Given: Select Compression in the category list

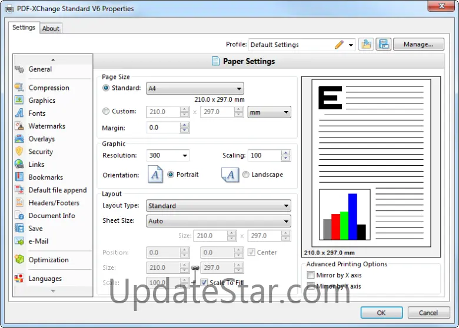Looking at the screenshot, I should (49, 88).
